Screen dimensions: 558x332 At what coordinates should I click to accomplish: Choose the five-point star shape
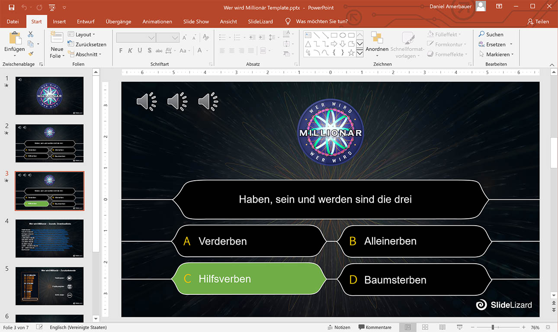click(x=351, y=53)
